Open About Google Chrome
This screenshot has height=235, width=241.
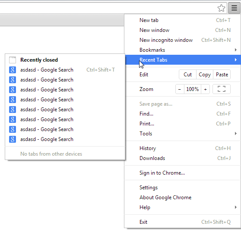coord(183,197)
